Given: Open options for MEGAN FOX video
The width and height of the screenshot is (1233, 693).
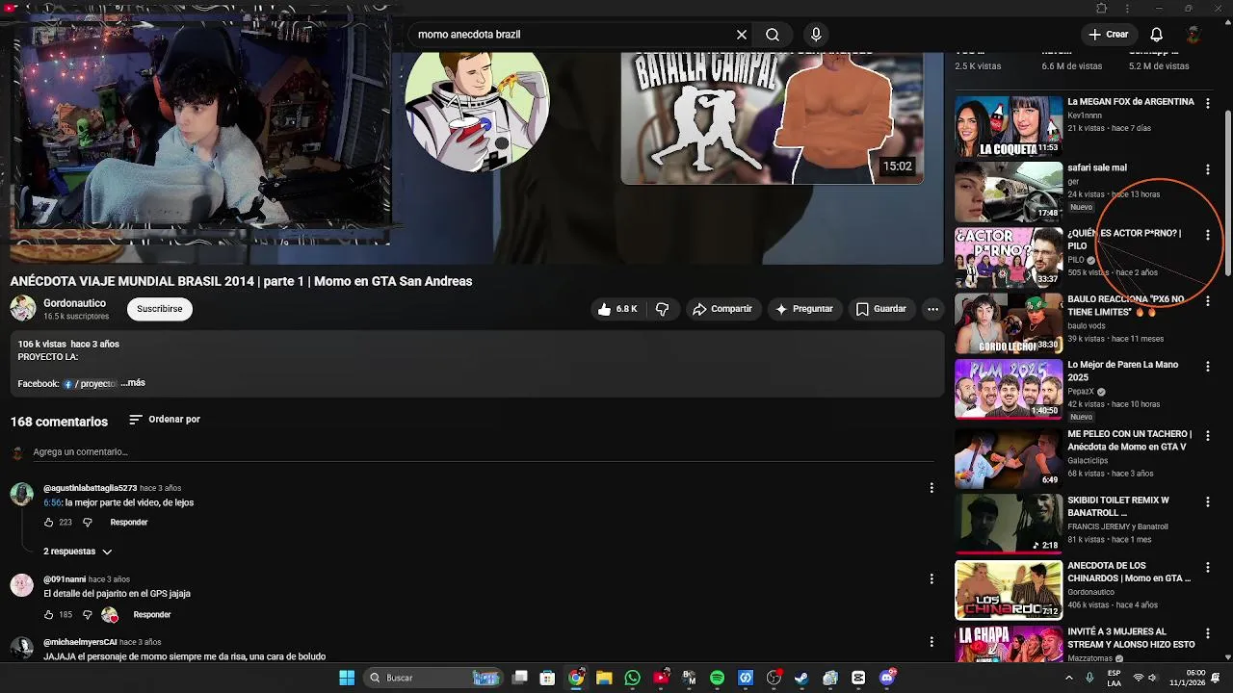Looking at the screenshot, I should (1208, 103).
